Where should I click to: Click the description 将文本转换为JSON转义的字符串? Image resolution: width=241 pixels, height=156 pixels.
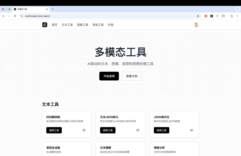tap(118, 121)
